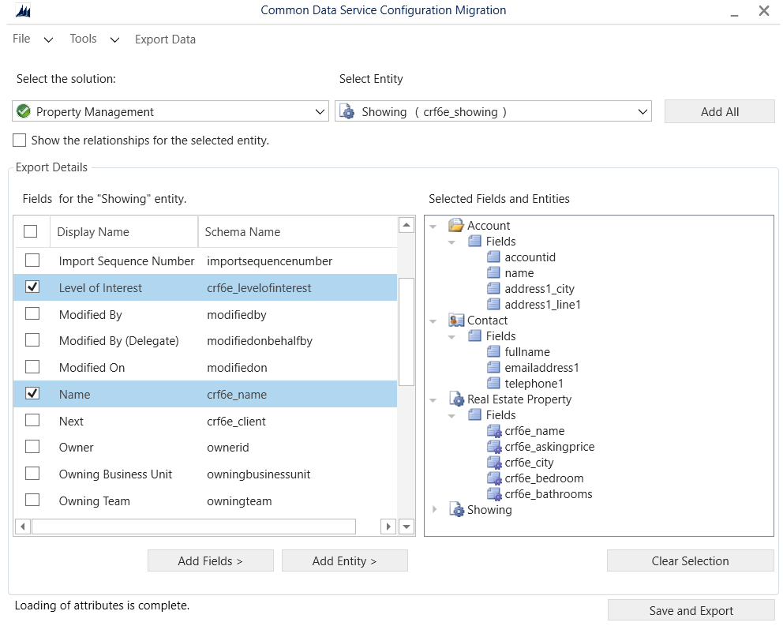Viewport: 783px width, 626px height.
Task: Enable show relationships for selected entity
Action: (x=18, y=140)
